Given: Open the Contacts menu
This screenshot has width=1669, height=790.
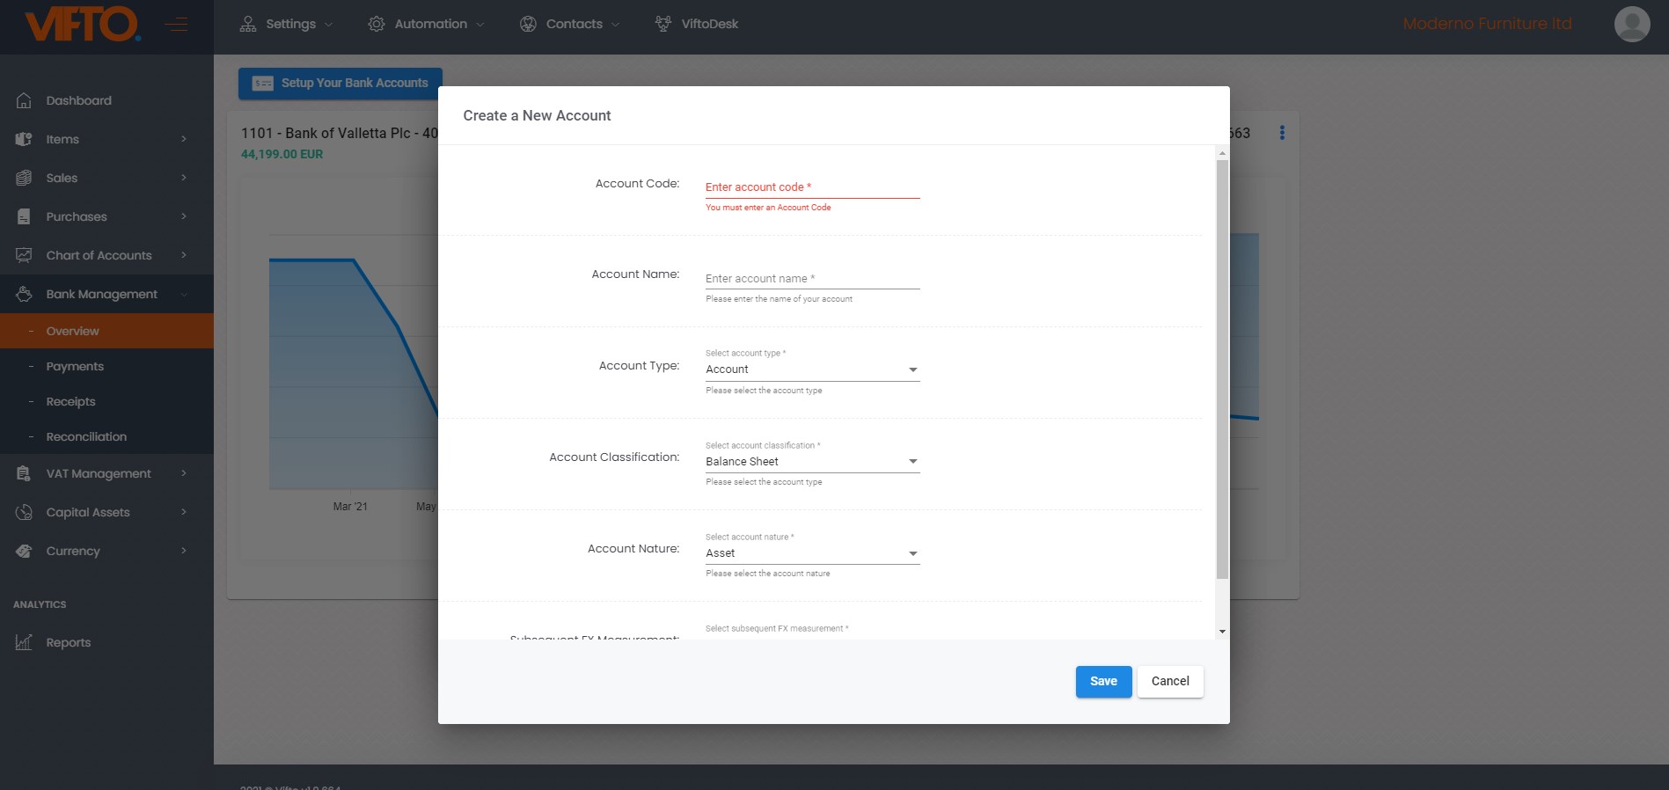Looking at the screenshot, I should click(570, 24).
